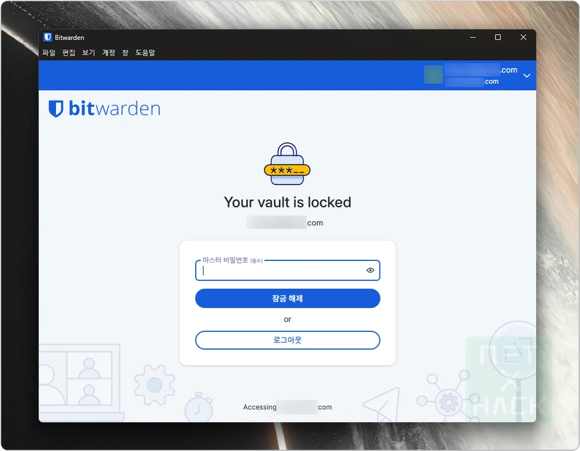Viewport: 580px width, 451px height.
Task: Click the 잠금 해제 unlock button
Action: point(287,298)
